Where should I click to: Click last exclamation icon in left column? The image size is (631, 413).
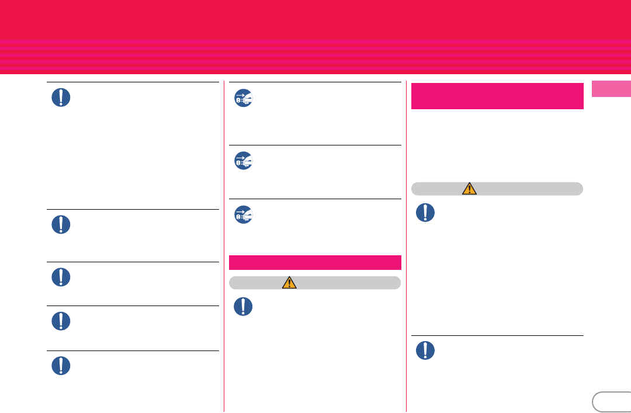pyautogui.click(x=61, y=366)
